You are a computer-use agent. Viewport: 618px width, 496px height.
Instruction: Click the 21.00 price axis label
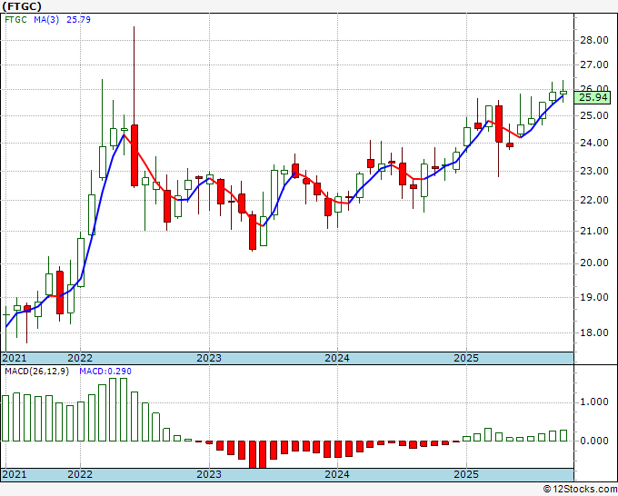click(x=594, y=231)
